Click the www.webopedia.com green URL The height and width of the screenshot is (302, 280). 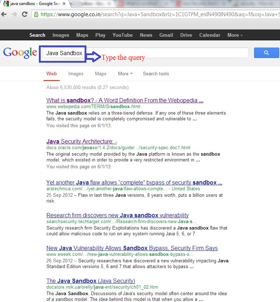[93, 107]
